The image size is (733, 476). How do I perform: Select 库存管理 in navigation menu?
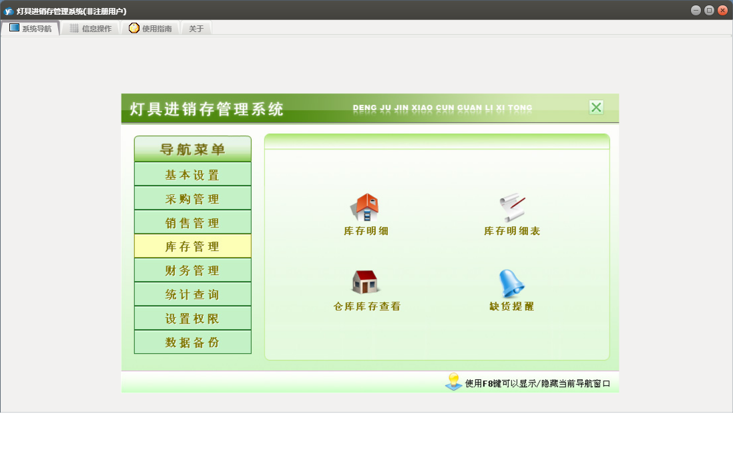(193, 246)
